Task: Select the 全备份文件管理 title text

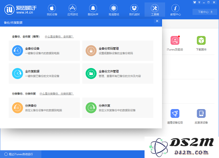Action: pos(109,71)
